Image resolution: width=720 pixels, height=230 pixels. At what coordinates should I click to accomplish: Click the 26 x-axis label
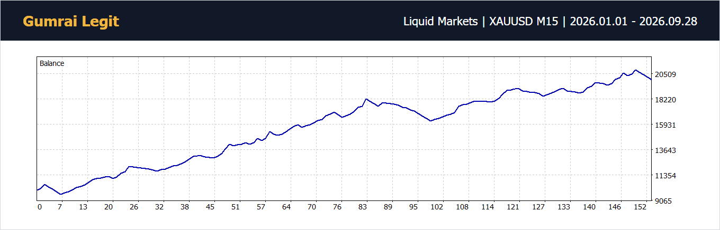click(134, 207)
